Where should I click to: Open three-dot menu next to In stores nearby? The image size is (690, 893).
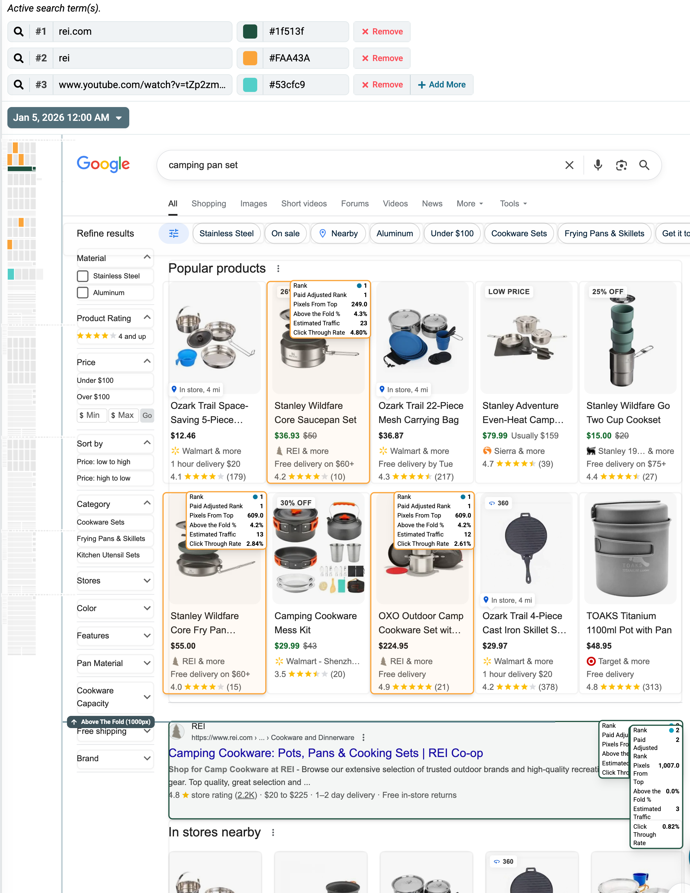(273, 833)
